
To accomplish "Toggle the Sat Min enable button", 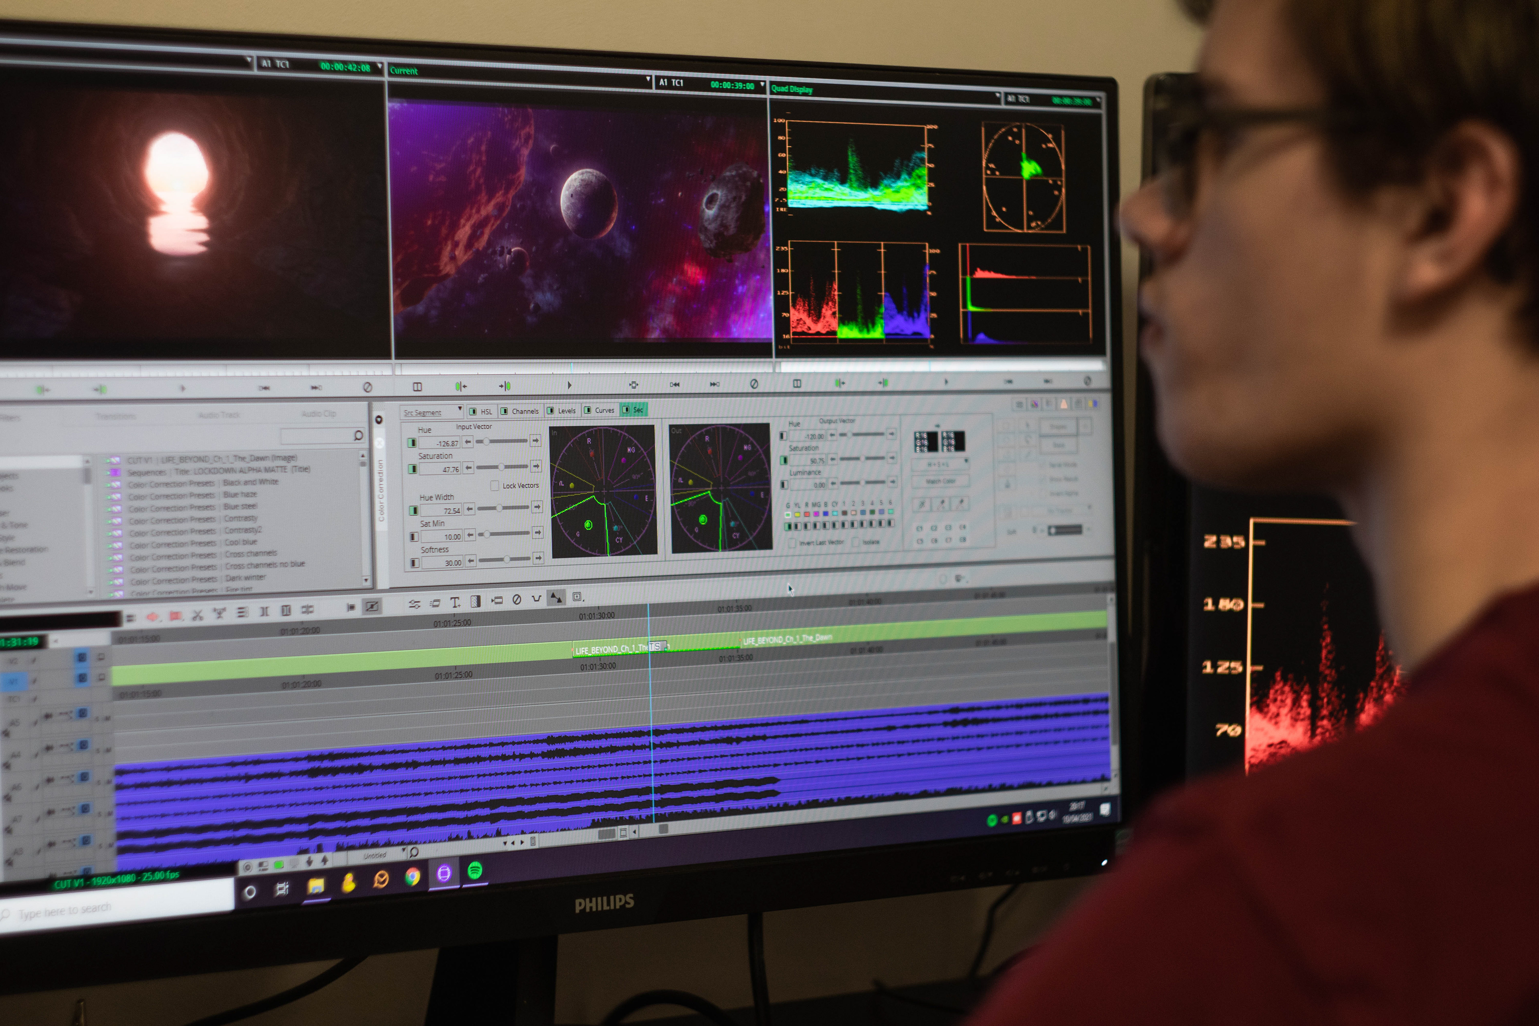I will point(414,537).
